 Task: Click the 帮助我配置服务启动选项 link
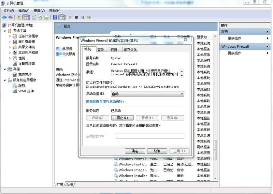tap(106, 101)
